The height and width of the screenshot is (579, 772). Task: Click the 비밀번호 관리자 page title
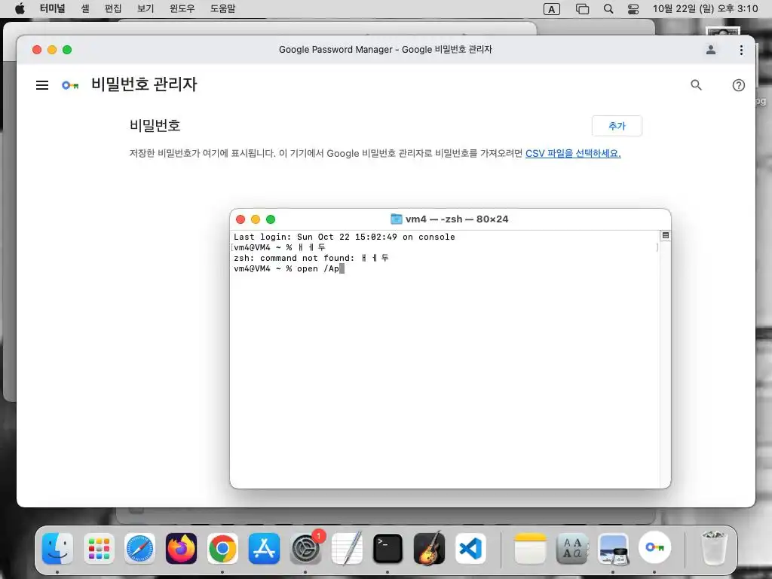coord(144,84)
